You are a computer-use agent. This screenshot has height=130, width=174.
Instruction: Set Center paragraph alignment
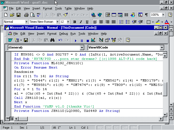101,22
